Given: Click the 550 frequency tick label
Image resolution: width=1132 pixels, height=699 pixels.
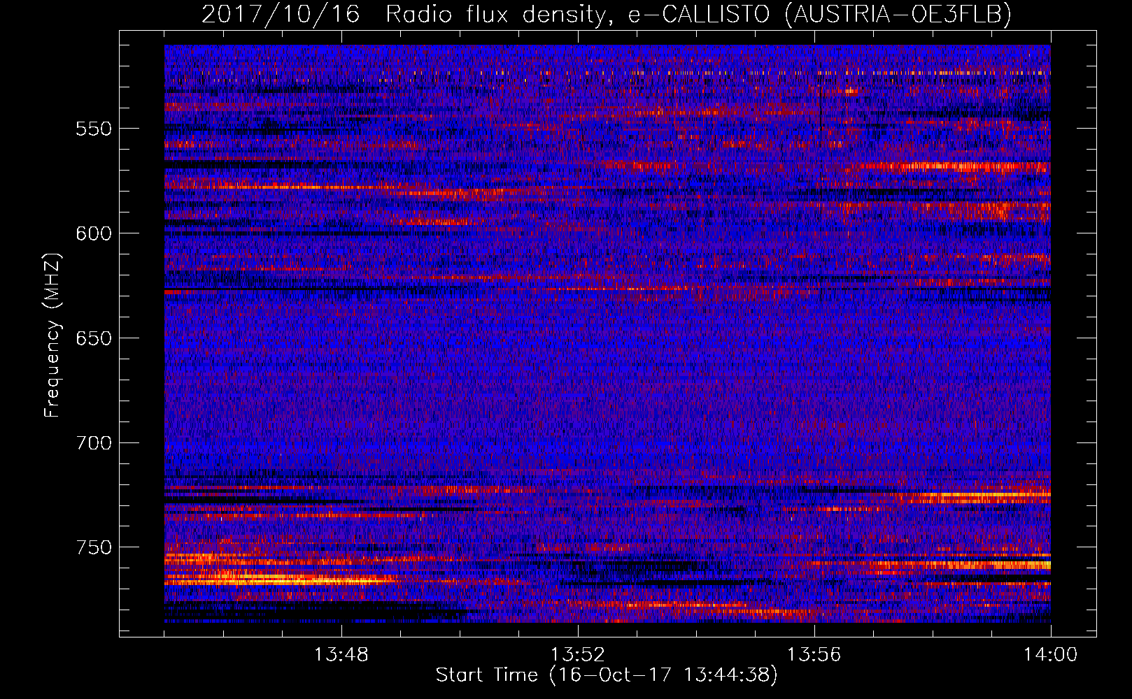Looking at the screenshot, I should 93,129.
